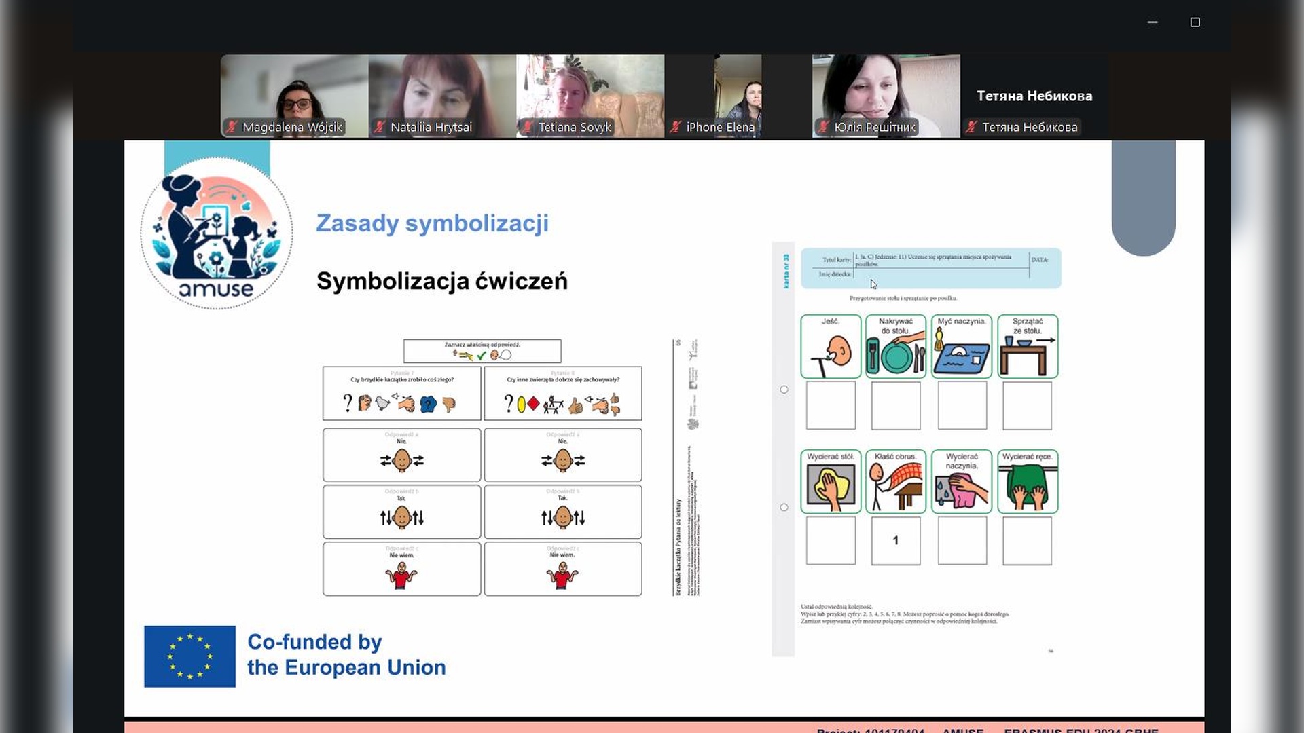1304x733 pixels.
Task: Click the upper binder hole circle
Action: (x=784, y=390)
